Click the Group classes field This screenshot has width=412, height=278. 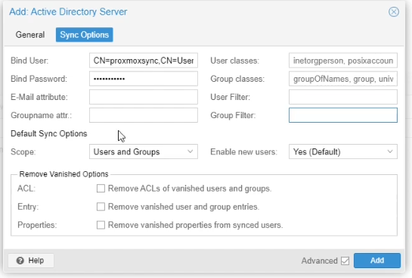343,79
